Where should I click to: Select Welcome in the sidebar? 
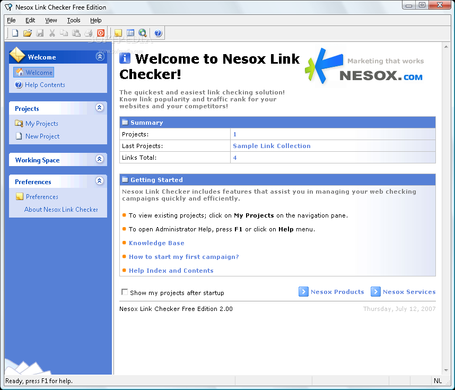[x=33, y=72]
